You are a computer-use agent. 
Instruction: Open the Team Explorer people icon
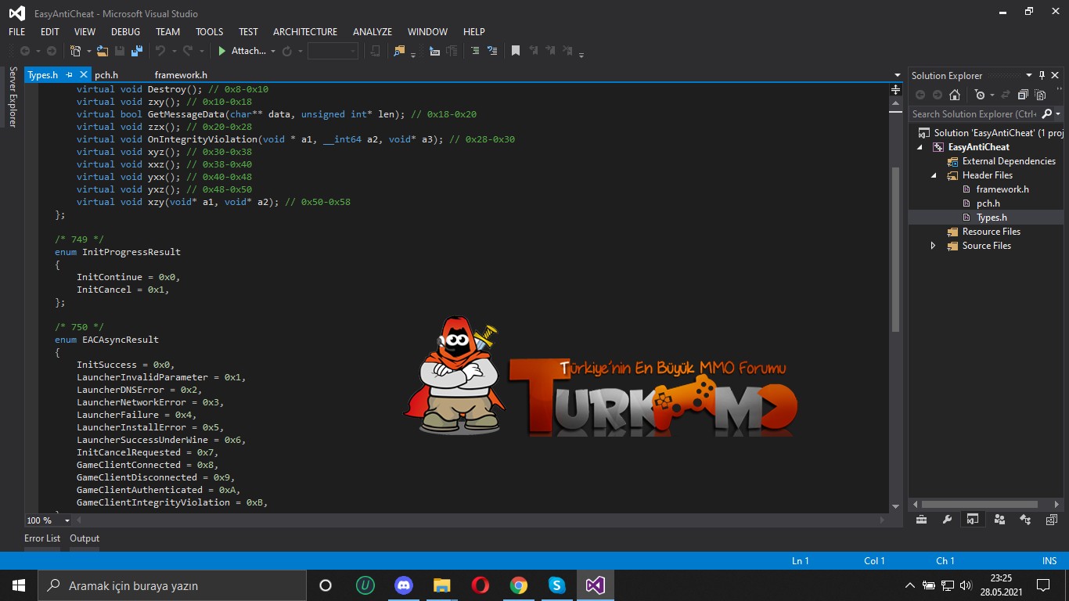click(x=999, y=520)
